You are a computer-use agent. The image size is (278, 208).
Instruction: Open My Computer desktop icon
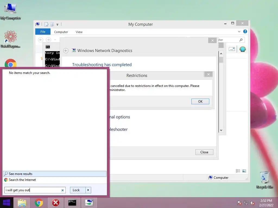(x=11, y=11)
